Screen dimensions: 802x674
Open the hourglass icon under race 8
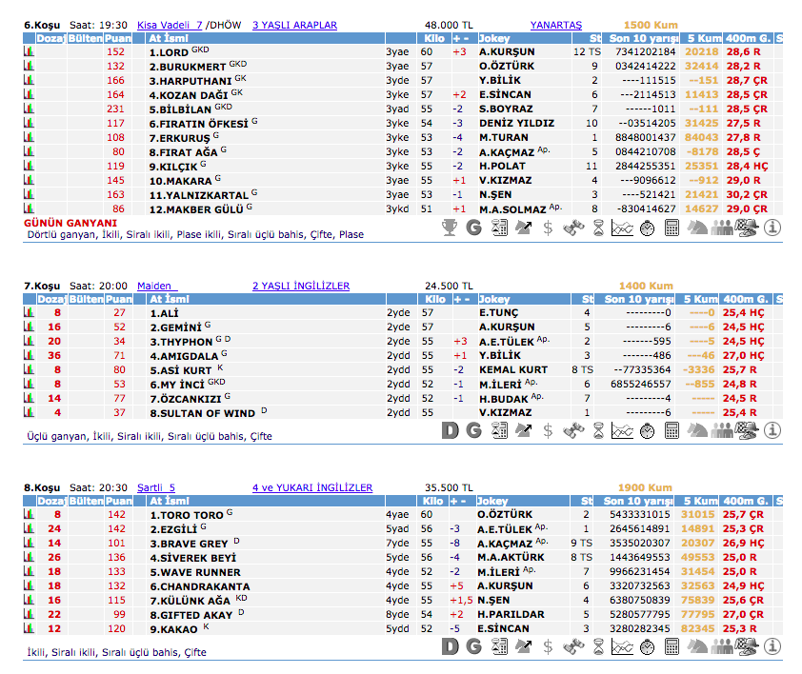click(x=597, y=645)
